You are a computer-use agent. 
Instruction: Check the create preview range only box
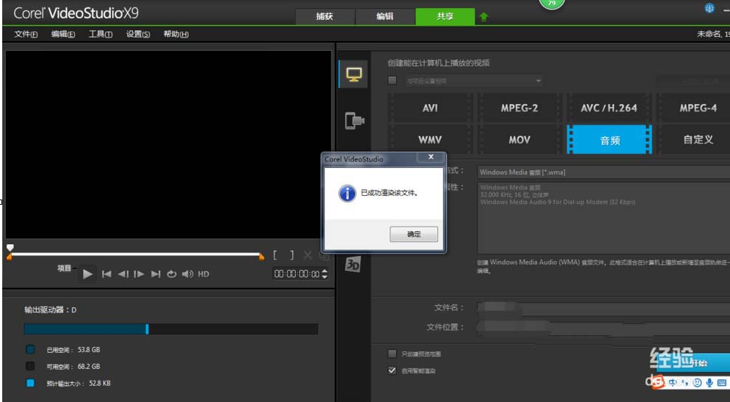392,354
